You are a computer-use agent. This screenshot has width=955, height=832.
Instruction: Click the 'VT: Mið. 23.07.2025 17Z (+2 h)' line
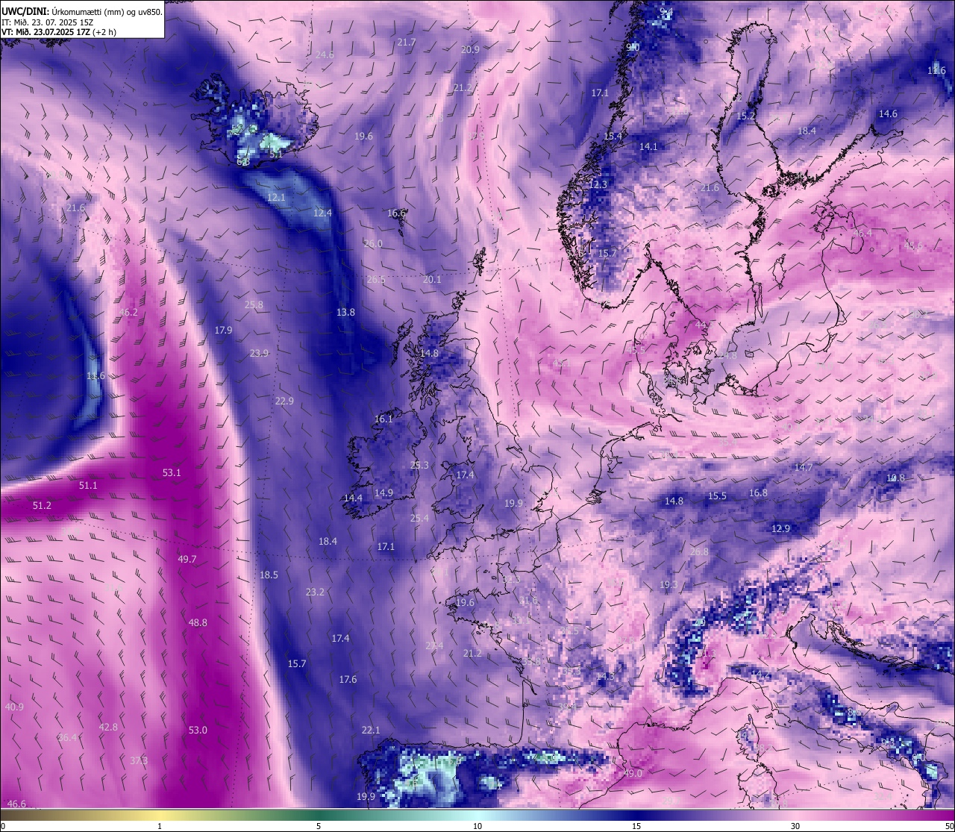pyautogui.click(x=59, y=32)
